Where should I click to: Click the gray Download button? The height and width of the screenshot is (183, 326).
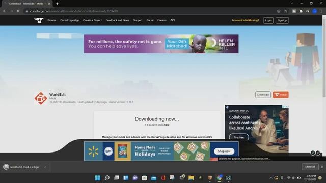pos(263,95)
